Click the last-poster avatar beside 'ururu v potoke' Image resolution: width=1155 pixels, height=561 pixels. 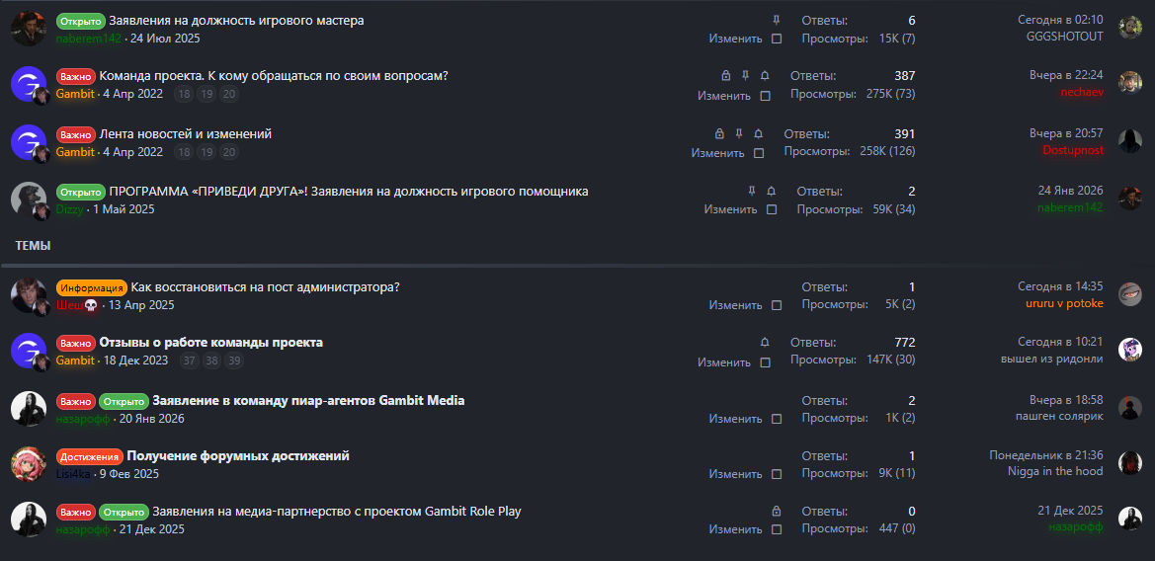[x=1130, y=293]
